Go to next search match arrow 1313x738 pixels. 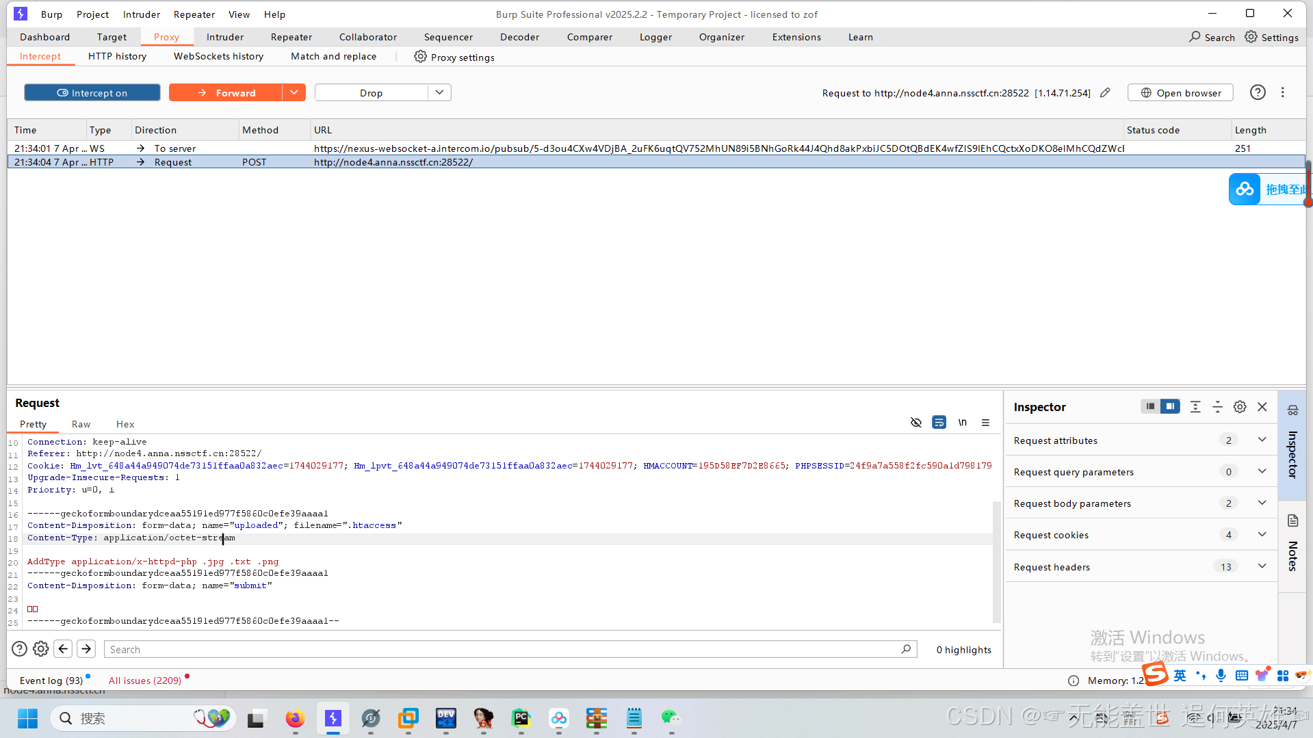point(86,649)
